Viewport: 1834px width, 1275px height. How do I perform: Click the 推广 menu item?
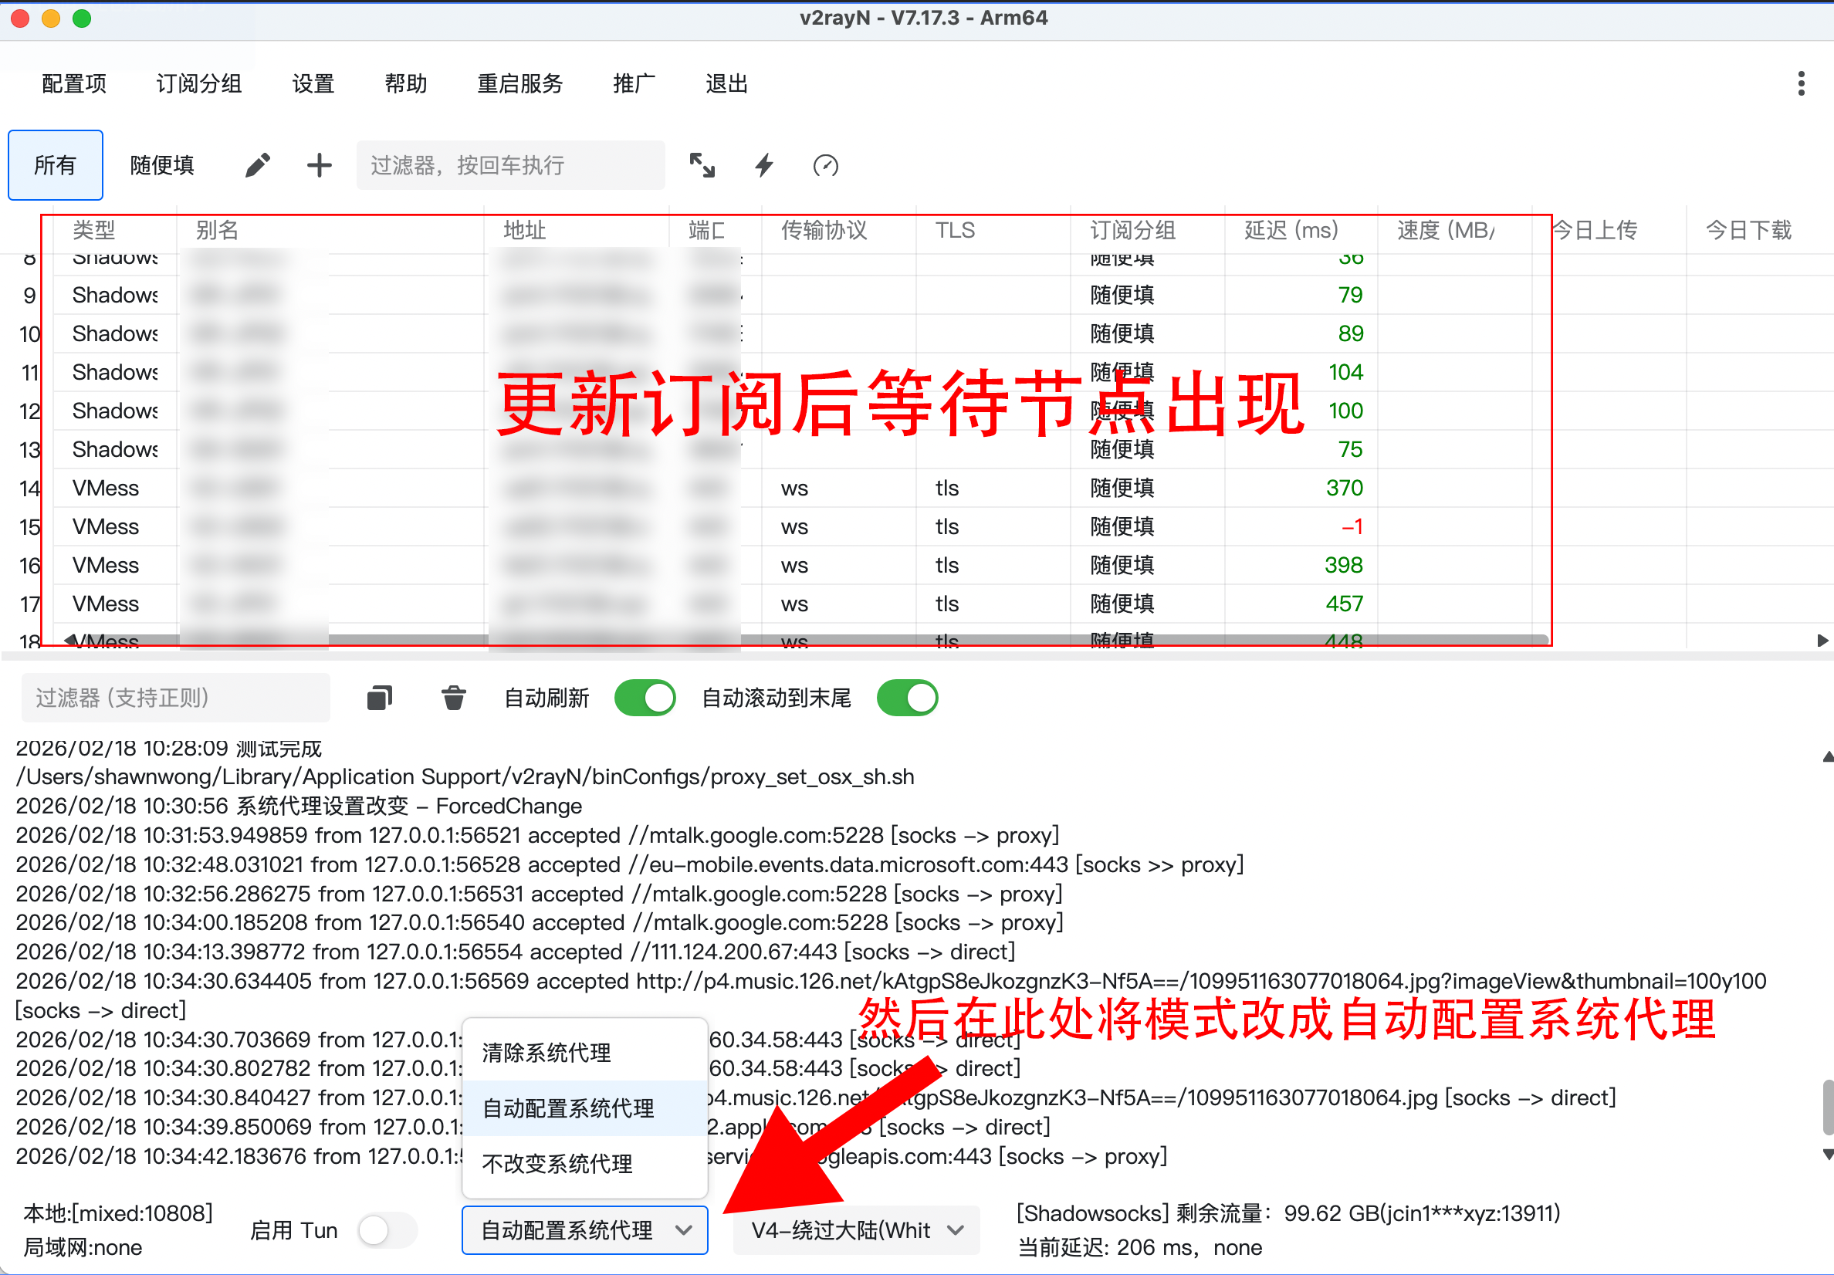coord(634,83)
